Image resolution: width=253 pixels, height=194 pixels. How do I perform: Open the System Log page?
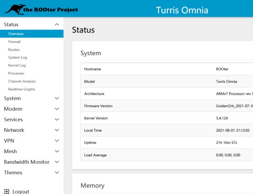point(18,58)
